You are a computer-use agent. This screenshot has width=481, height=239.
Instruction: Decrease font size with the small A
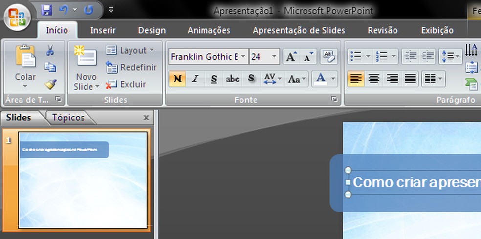click(308, 57)
